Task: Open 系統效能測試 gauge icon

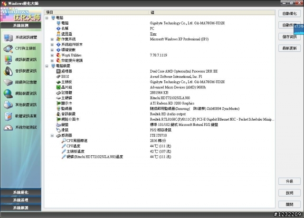Action: point(9,127)
